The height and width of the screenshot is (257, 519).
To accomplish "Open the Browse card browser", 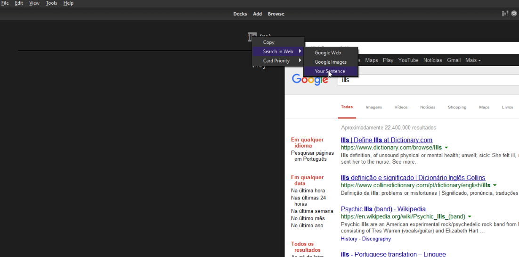I will click(x=276, y=14).
